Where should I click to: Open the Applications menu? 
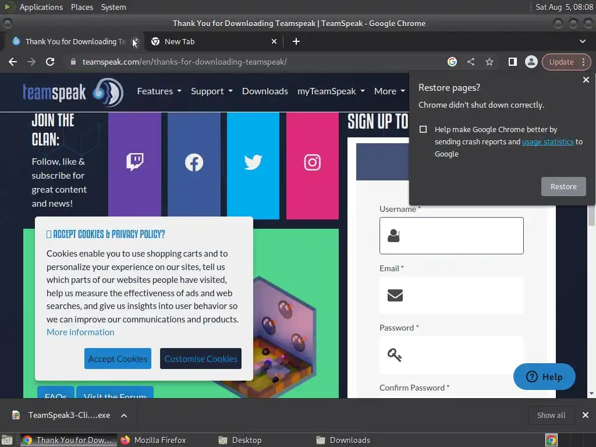point(41,7)
